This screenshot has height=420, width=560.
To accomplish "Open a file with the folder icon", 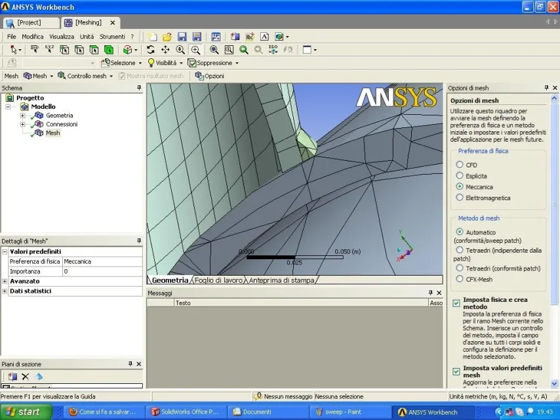I will [167, 37].
